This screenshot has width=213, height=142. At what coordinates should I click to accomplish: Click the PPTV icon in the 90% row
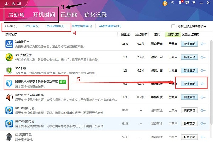coord(9,110)
